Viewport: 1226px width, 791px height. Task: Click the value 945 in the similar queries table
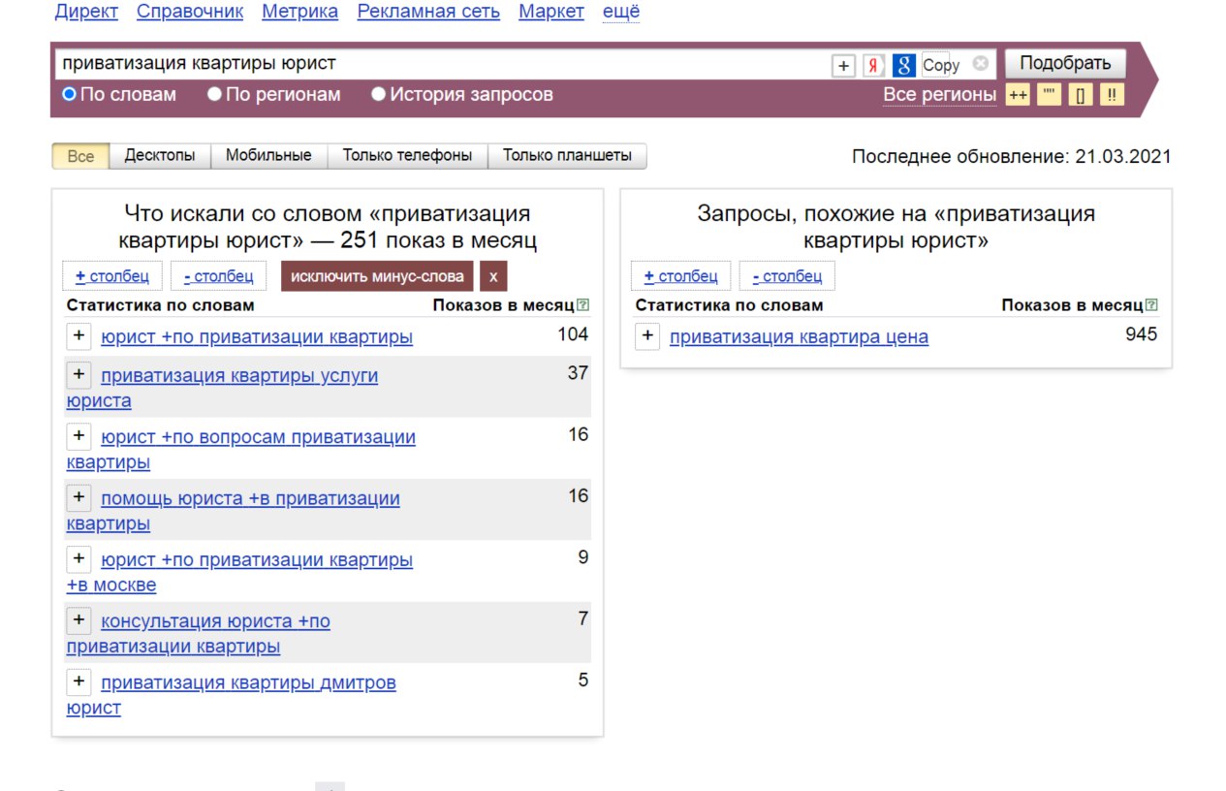click(1142, 334)
